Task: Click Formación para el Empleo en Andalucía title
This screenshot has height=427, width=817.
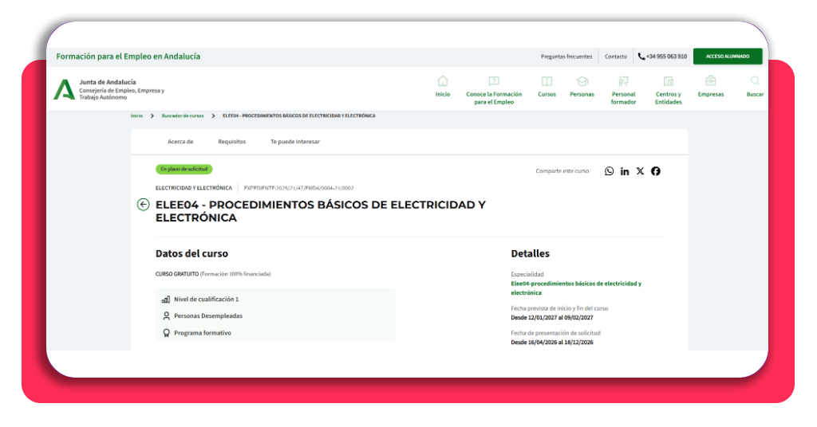Action: (128, 57)
